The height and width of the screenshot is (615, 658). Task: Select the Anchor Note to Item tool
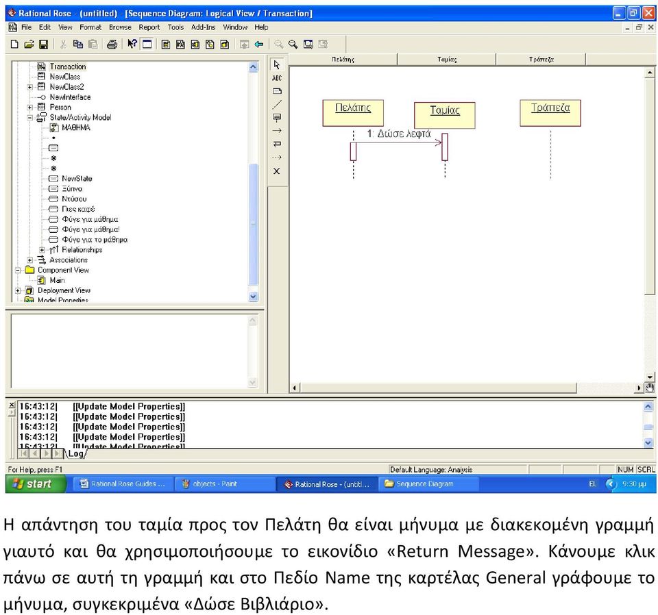coord(276,104)
